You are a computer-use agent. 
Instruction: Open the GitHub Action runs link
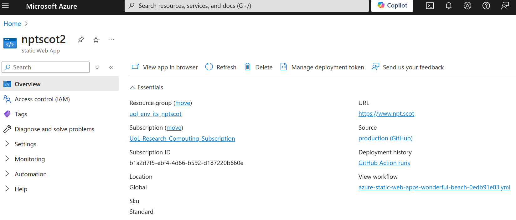(384, 163)
